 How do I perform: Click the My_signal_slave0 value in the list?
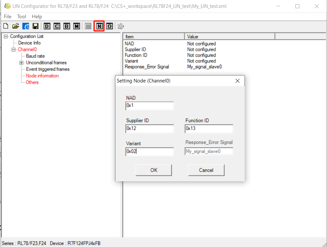pos(205,67)
